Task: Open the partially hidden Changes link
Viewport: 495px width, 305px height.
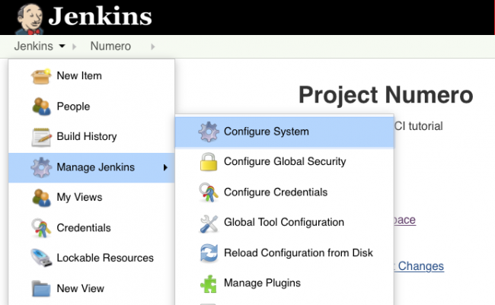Action: [x=419, y=266]
